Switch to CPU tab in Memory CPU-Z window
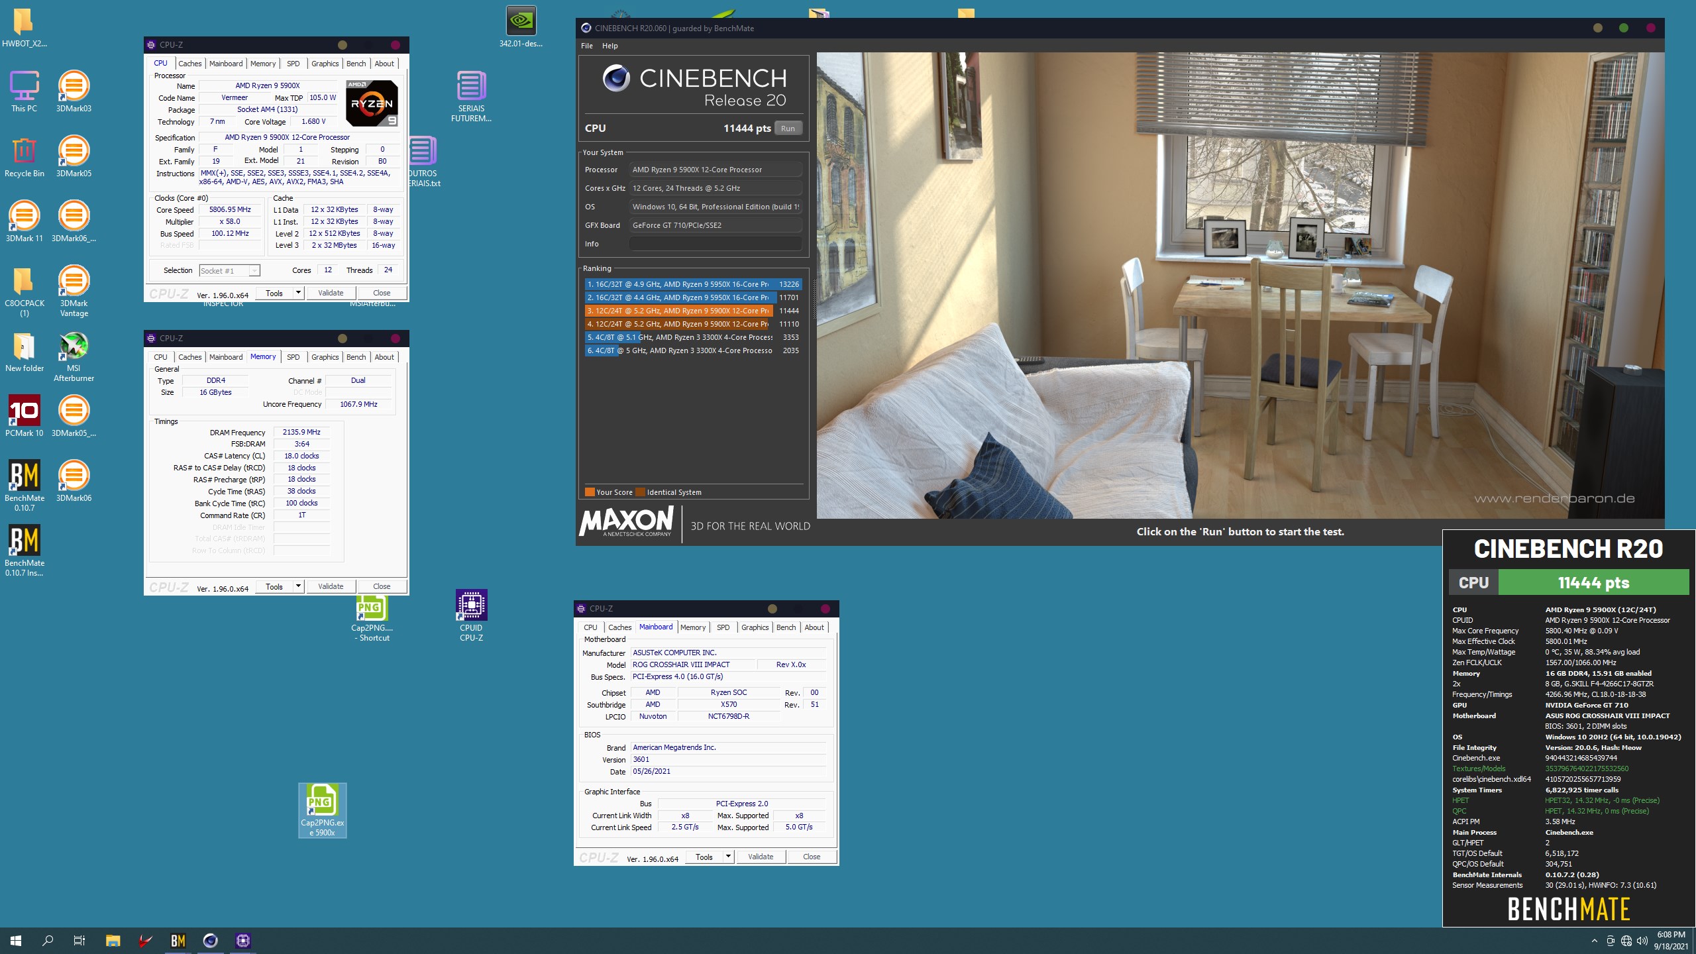 (x=160, y=357)
